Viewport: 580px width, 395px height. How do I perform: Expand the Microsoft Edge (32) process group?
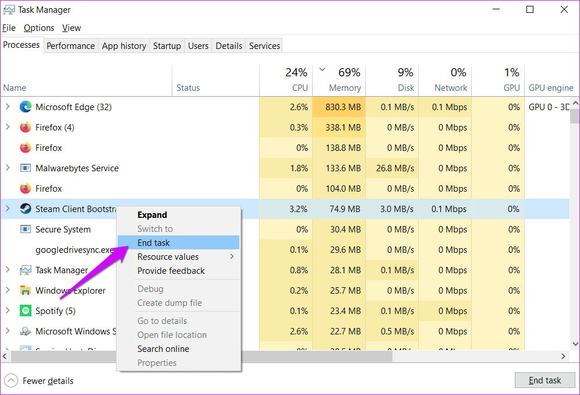pyautogui.click(x=8, y=107)
